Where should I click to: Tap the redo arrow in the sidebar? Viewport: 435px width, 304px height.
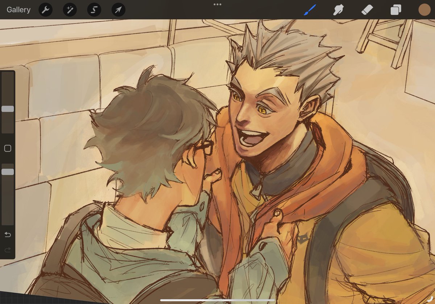(7, 250)
